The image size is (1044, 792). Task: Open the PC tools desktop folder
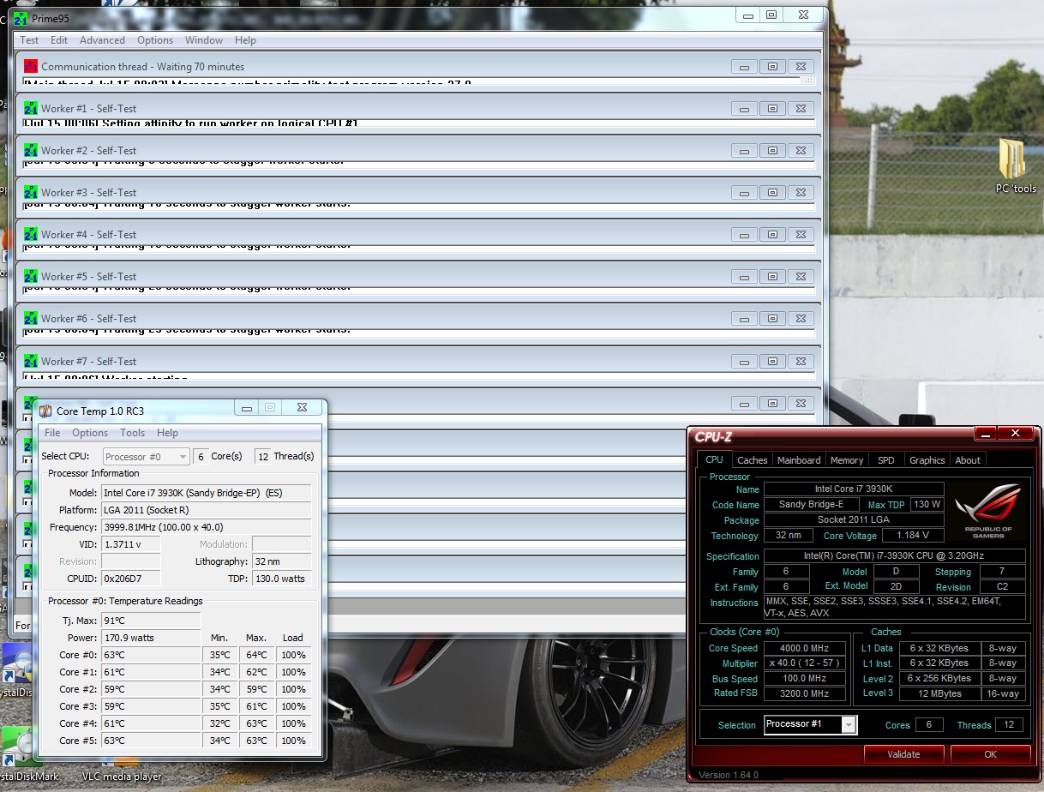1016,165
